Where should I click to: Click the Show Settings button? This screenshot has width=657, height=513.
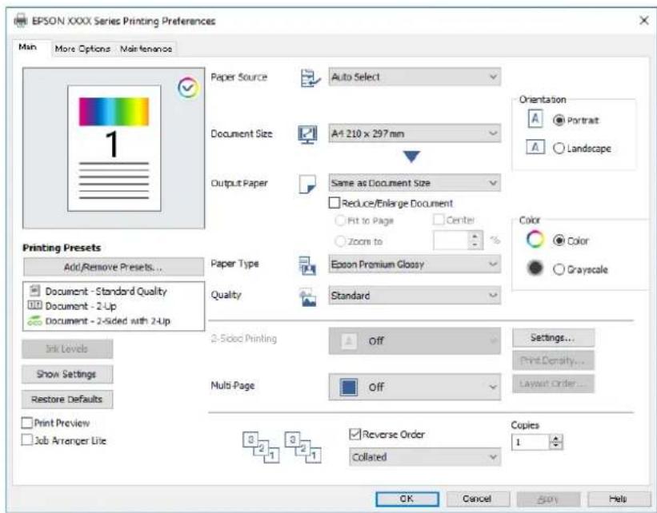[x=67, y=374]
